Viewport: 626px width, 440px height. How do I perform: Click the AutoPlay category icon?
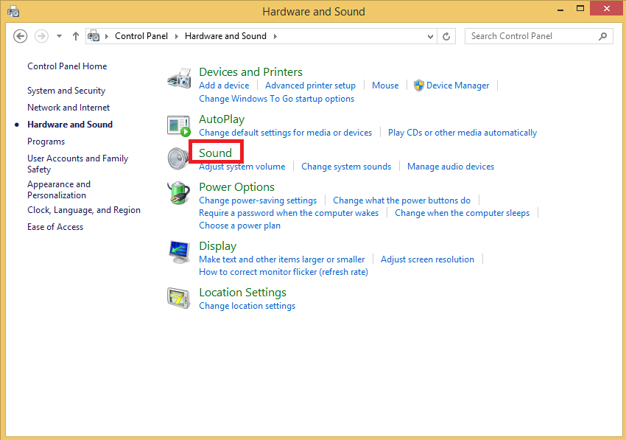(178, 126)
